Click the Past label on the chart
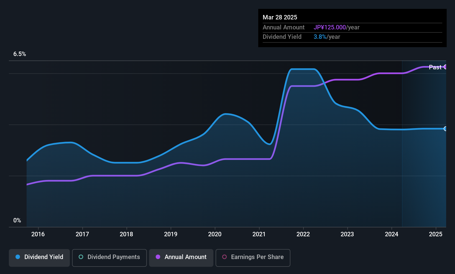The height and width of the screenshot is (274, 455). click(435, 67)
